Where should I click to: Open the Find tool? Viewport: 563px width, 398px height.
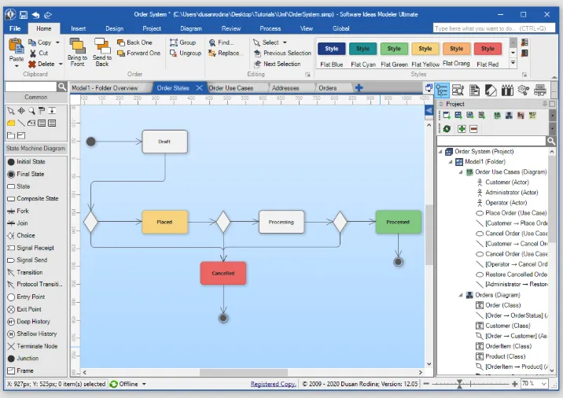point(222,42)
